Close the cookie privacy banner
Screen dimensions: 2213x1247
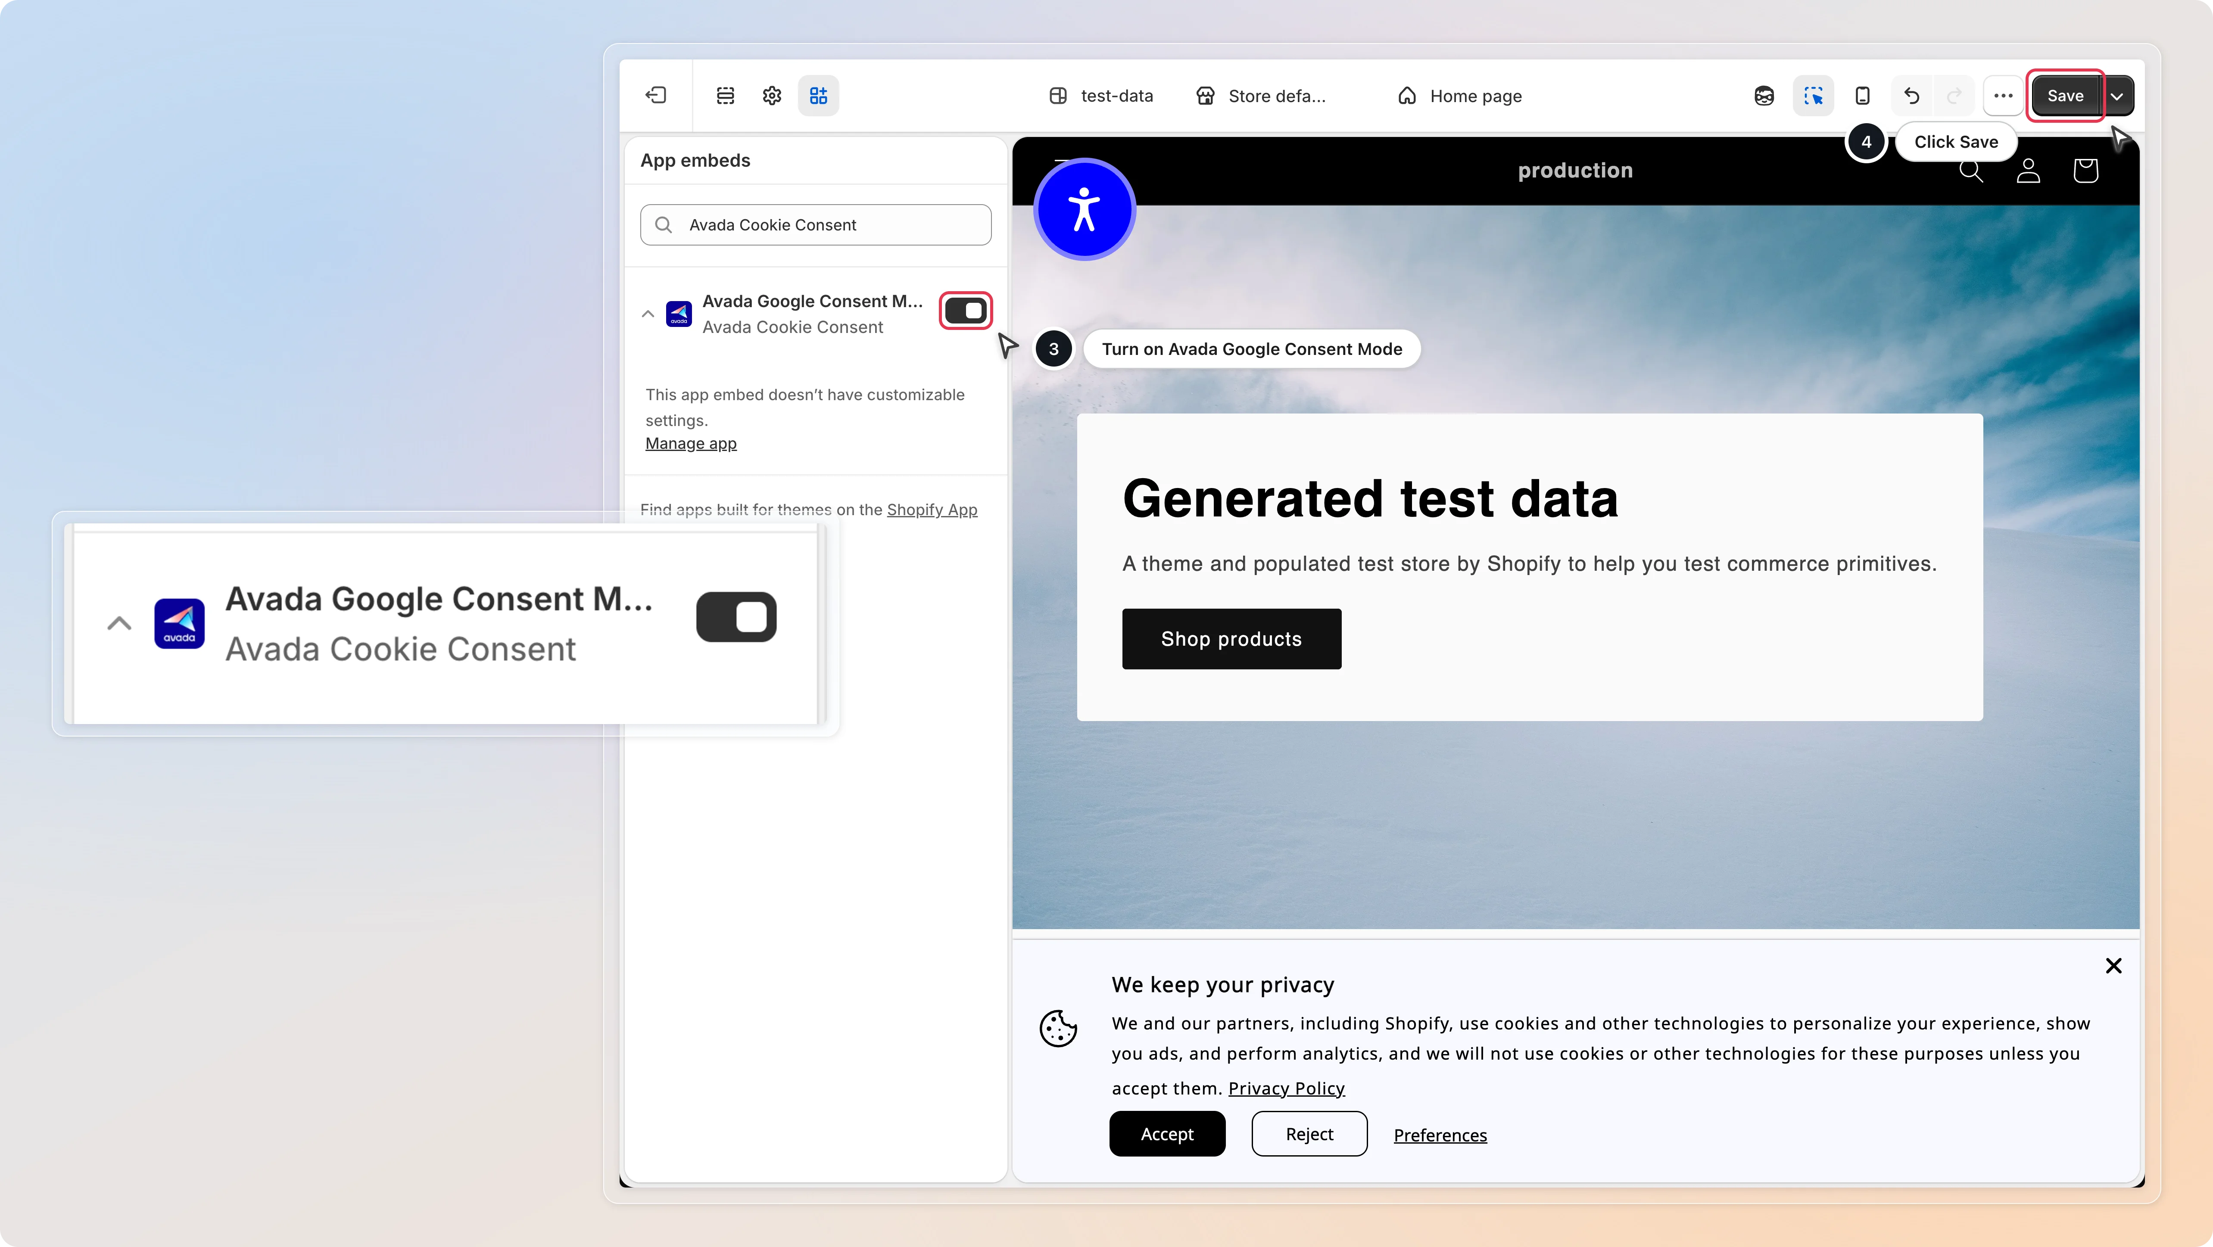click(2114, 966)
